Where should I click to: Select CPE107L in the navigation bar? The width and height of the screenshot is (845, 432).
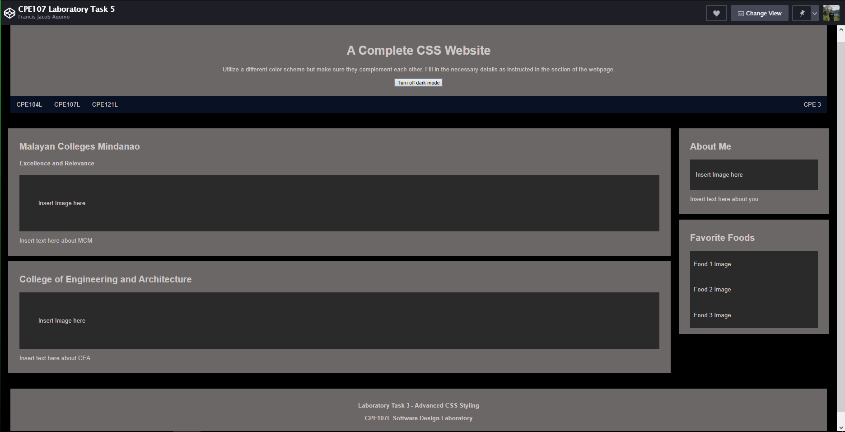tap(67, 104)
